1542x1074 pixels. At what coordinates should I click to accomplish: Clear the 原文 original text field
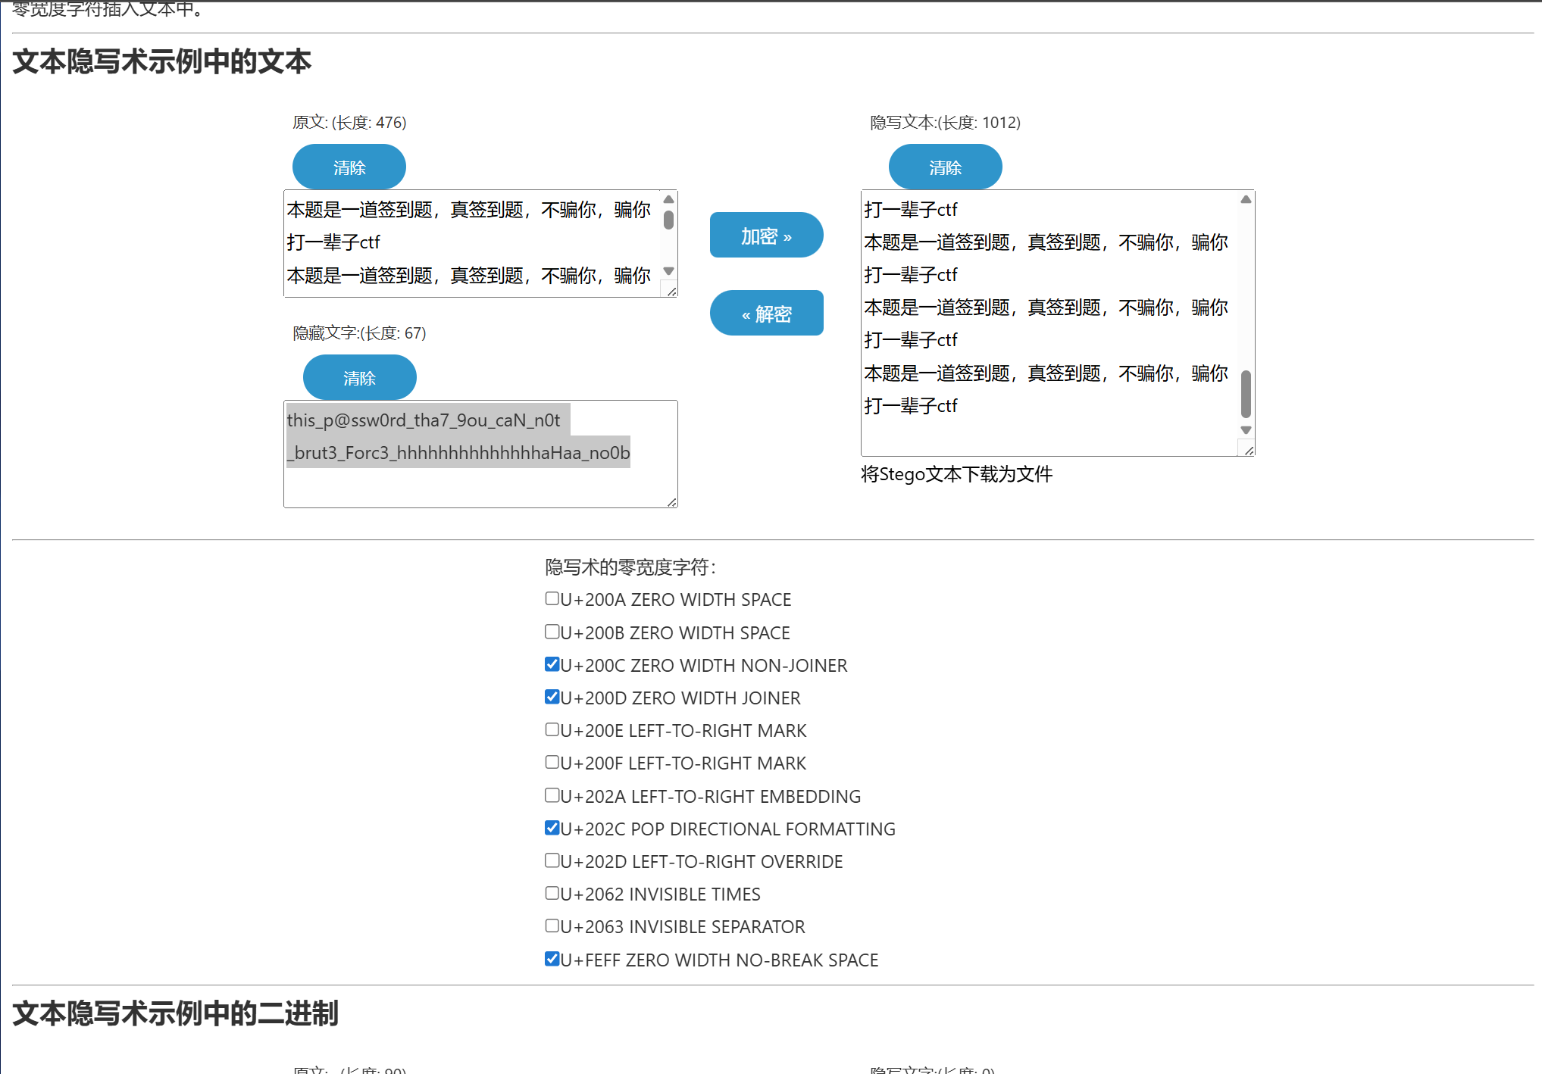tap(349, 167)
